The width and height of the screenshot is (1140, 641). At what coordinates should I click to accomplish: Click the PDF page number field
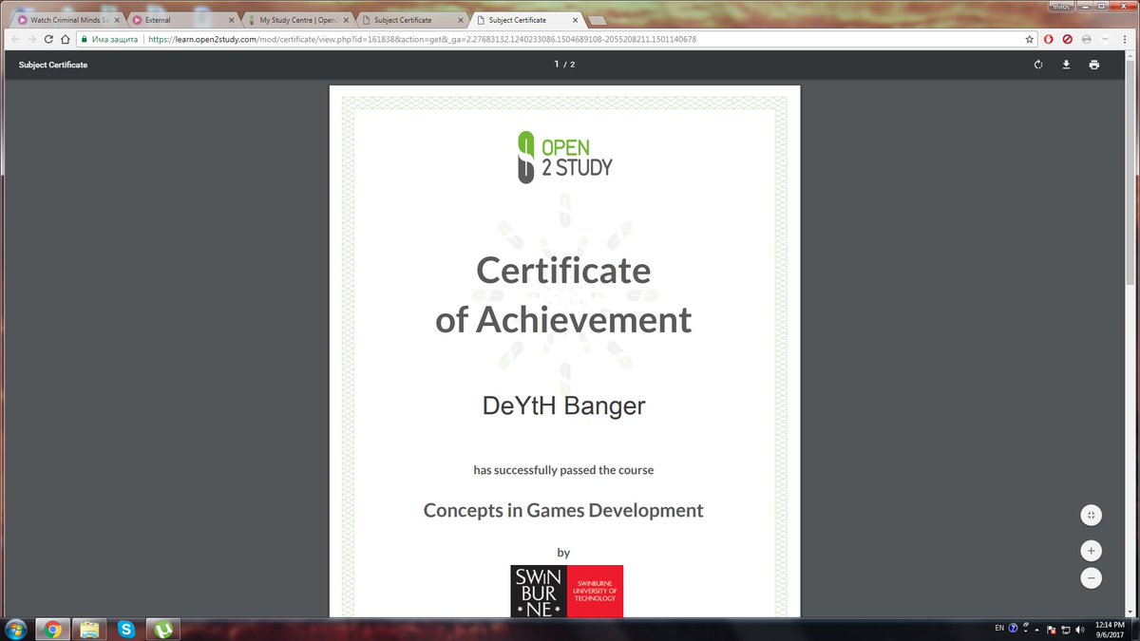(559, 65)
